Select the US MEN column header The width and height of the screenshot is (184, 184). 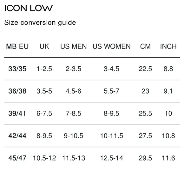click(74, 46)
